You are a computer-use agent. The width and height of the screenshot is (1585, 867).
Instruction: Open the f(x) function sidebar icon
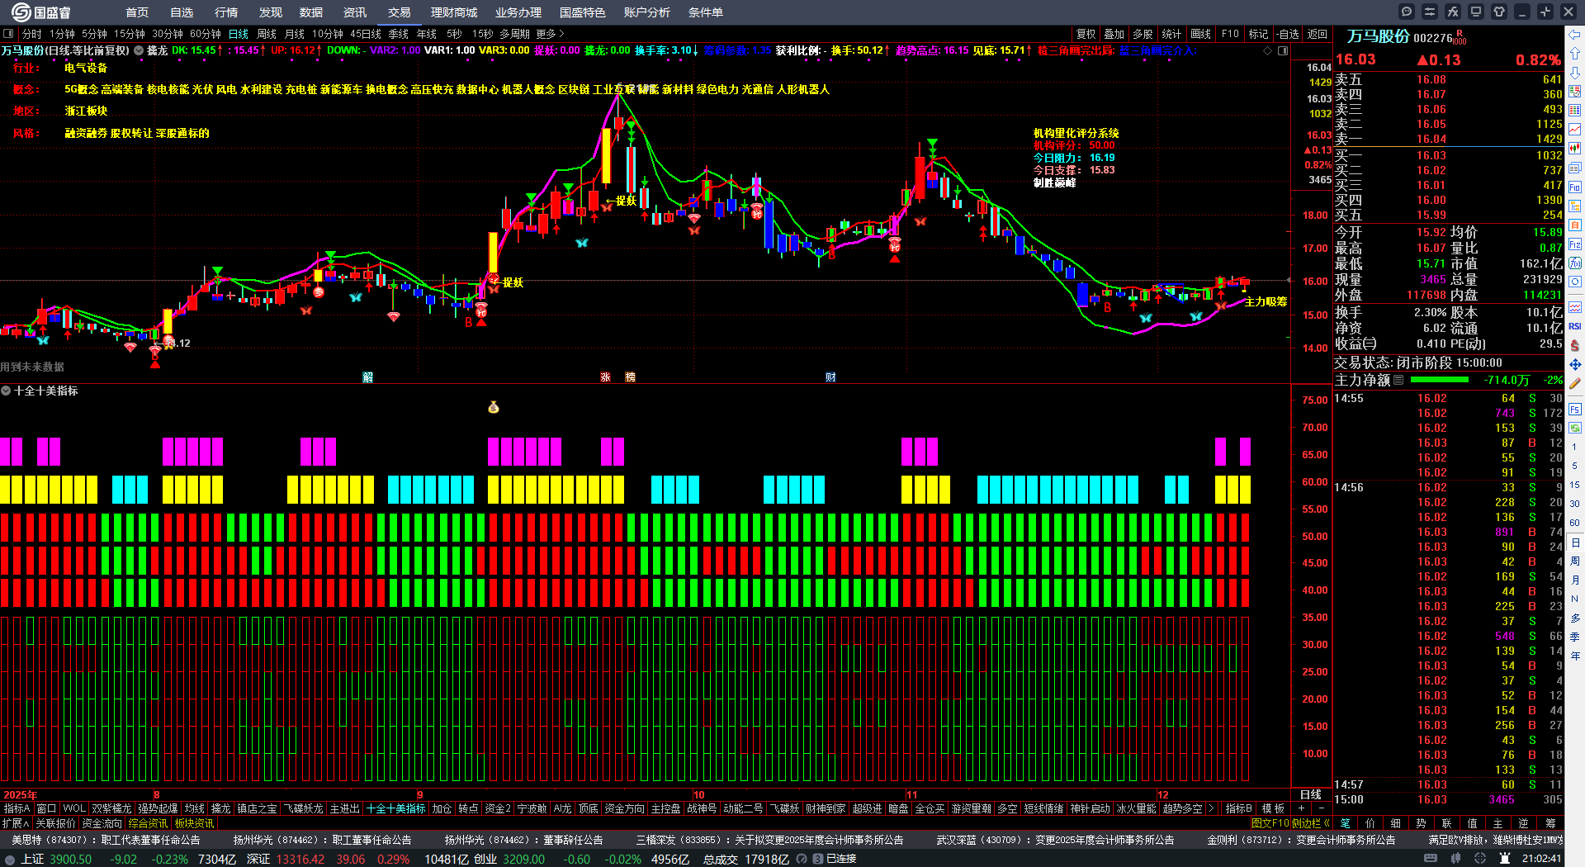pyautogui.click(x=1575, y=263)
